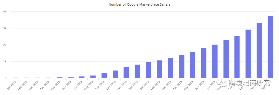Click the WeChat logo icon in watermark
279x95 pixels.
[222, 83]
